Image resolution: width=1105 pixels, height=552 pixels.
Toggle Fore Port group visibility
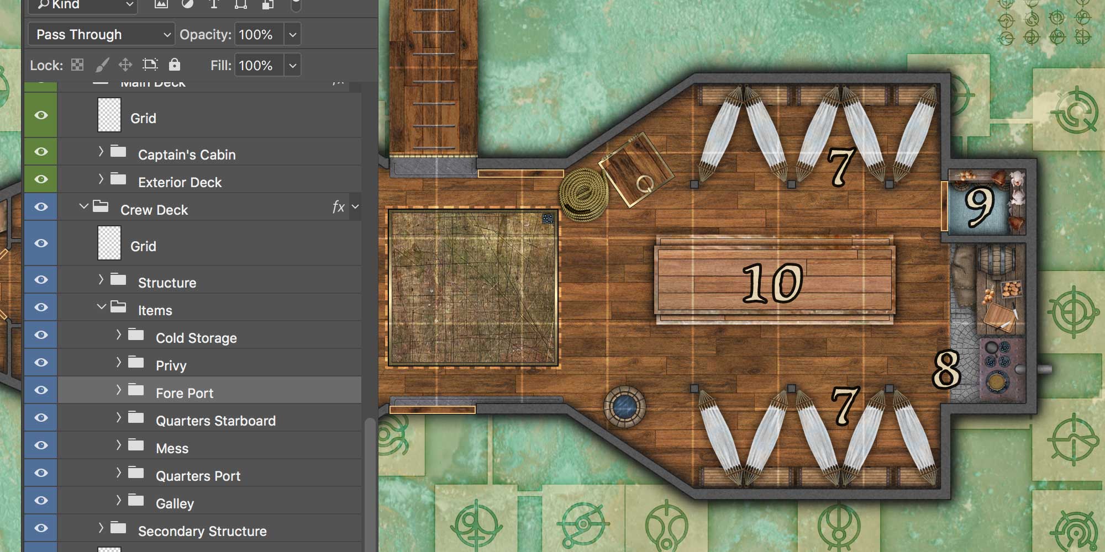(41, 390)
